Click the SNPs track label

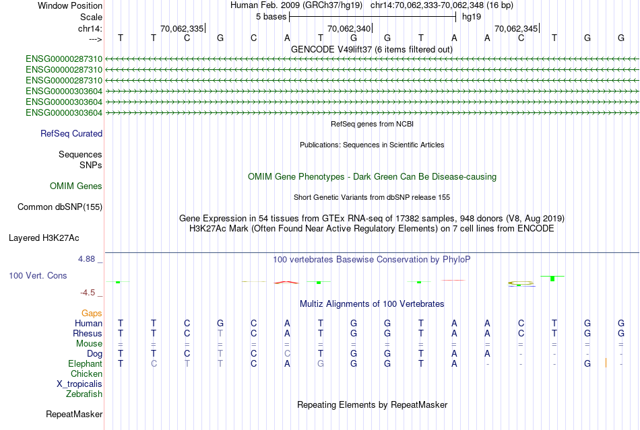91,165
